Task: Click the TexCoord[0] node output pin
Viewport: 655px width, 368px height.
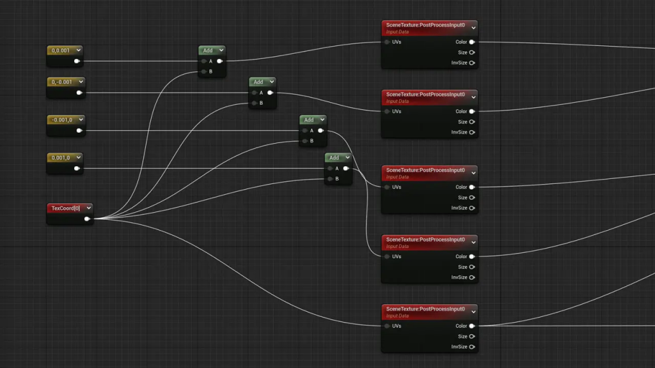Action: pos(87,219)
